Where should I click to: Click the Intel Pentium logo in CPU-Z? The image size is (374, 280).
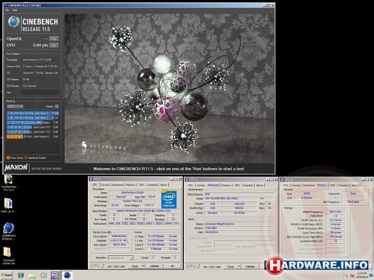(169, 198)
